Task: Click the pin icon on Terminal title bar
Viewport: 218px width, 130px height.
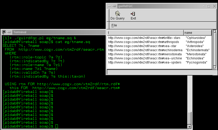Action: point(9,32)
